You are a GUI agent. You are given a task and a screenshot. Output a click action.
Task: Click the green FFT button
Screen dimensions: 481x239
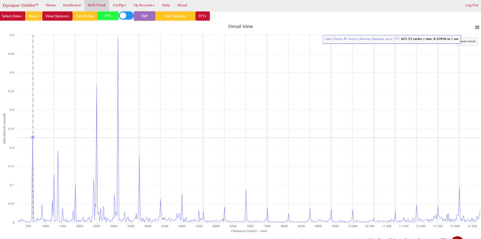coord(108,16)
